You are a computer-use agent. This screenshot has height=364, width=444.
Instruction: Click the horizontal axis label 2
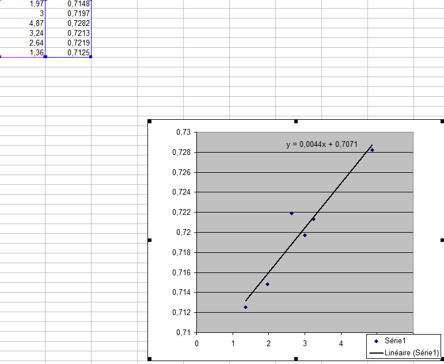(268, 343)
